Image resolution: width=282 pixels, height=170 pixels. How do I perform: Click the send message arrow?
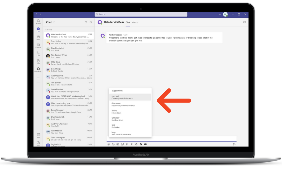click(x=234, y=144)
